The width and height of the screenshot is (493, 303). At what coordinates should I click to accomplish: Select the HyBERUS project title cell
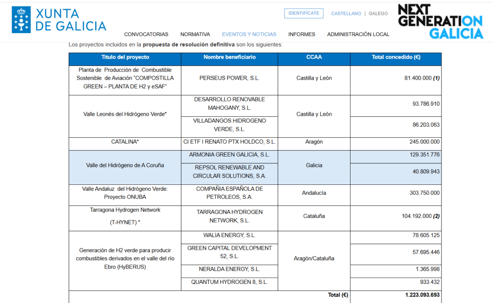click(x=125, y=261)
